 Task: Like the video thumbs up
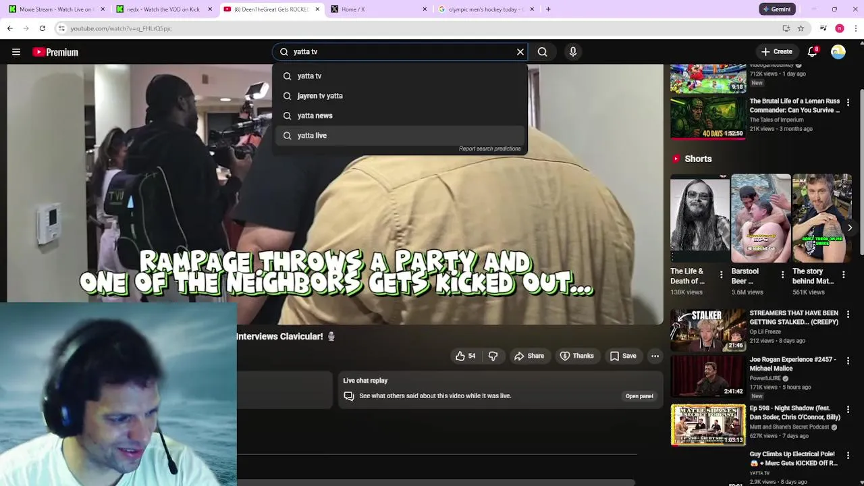pyautogui.click(x=466, y=356)
